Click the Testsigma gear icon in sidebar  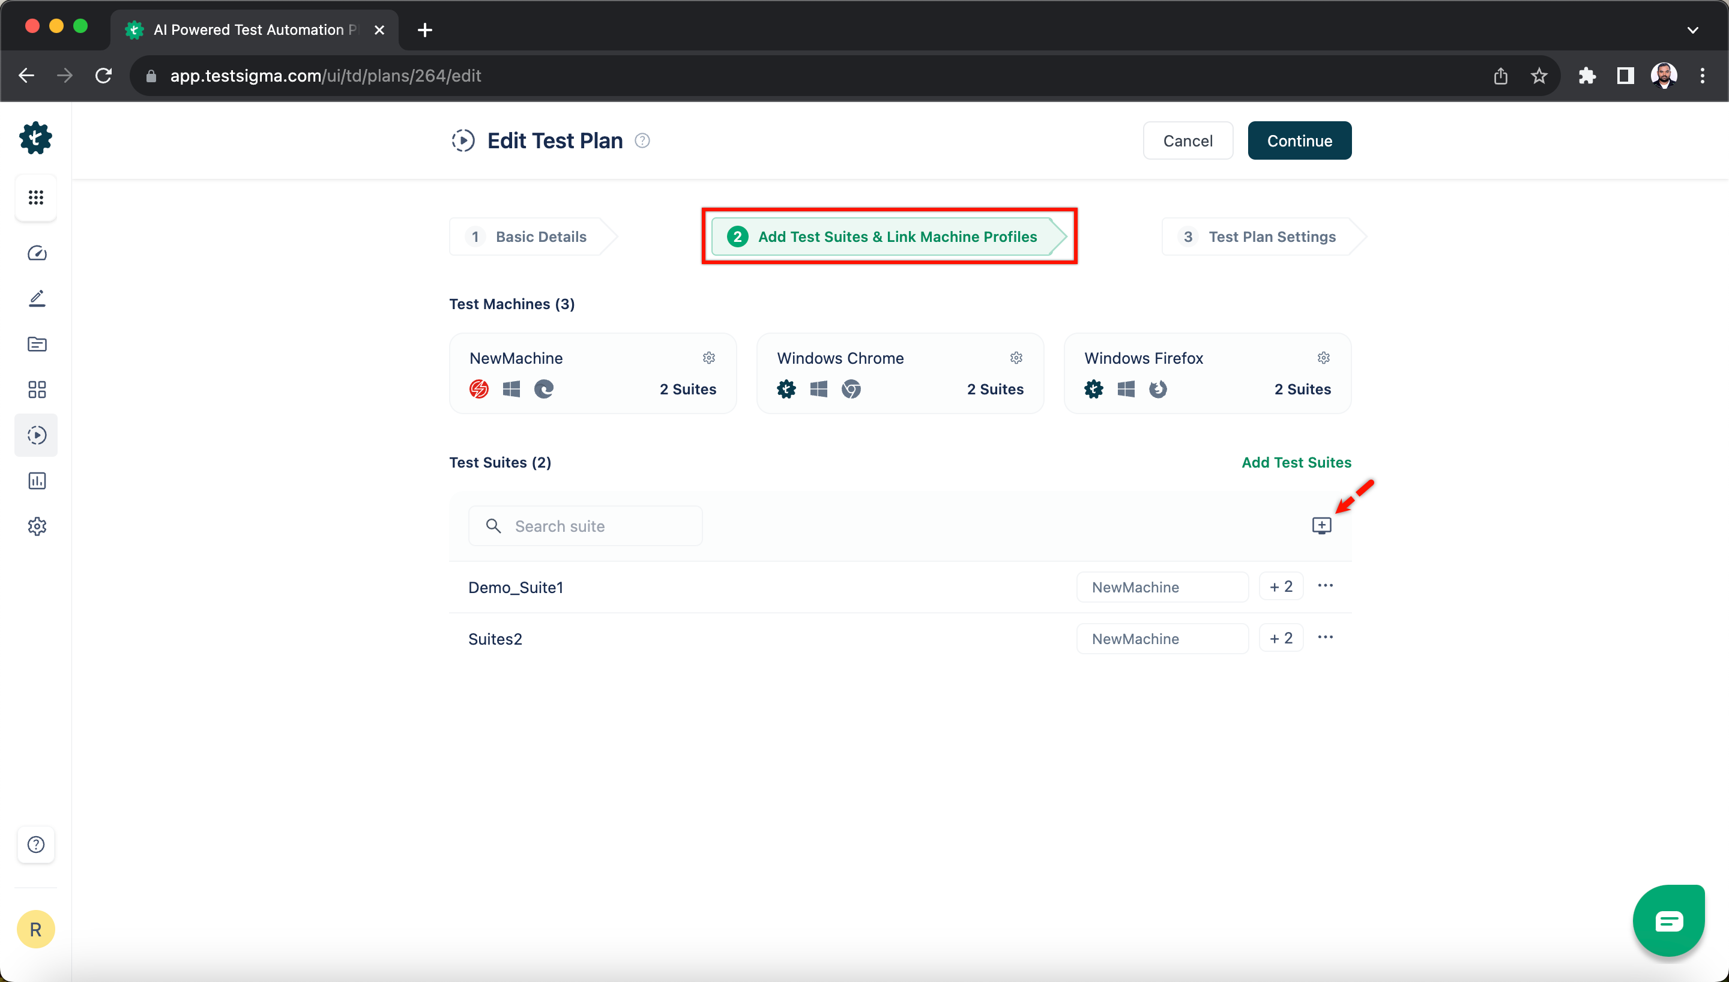(x=35, y=137)
